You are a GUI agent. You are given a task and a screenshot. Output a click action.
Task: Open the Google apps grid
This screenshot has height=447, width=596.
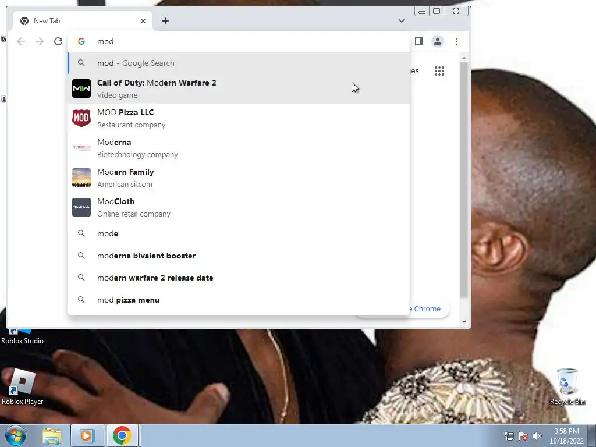[x=439, y=71]
